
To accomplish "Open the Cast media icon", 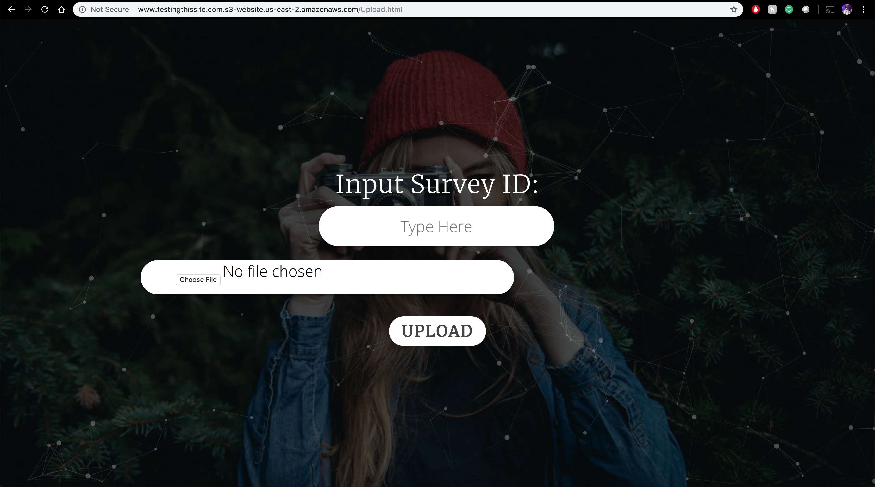I will pos(830,10).
